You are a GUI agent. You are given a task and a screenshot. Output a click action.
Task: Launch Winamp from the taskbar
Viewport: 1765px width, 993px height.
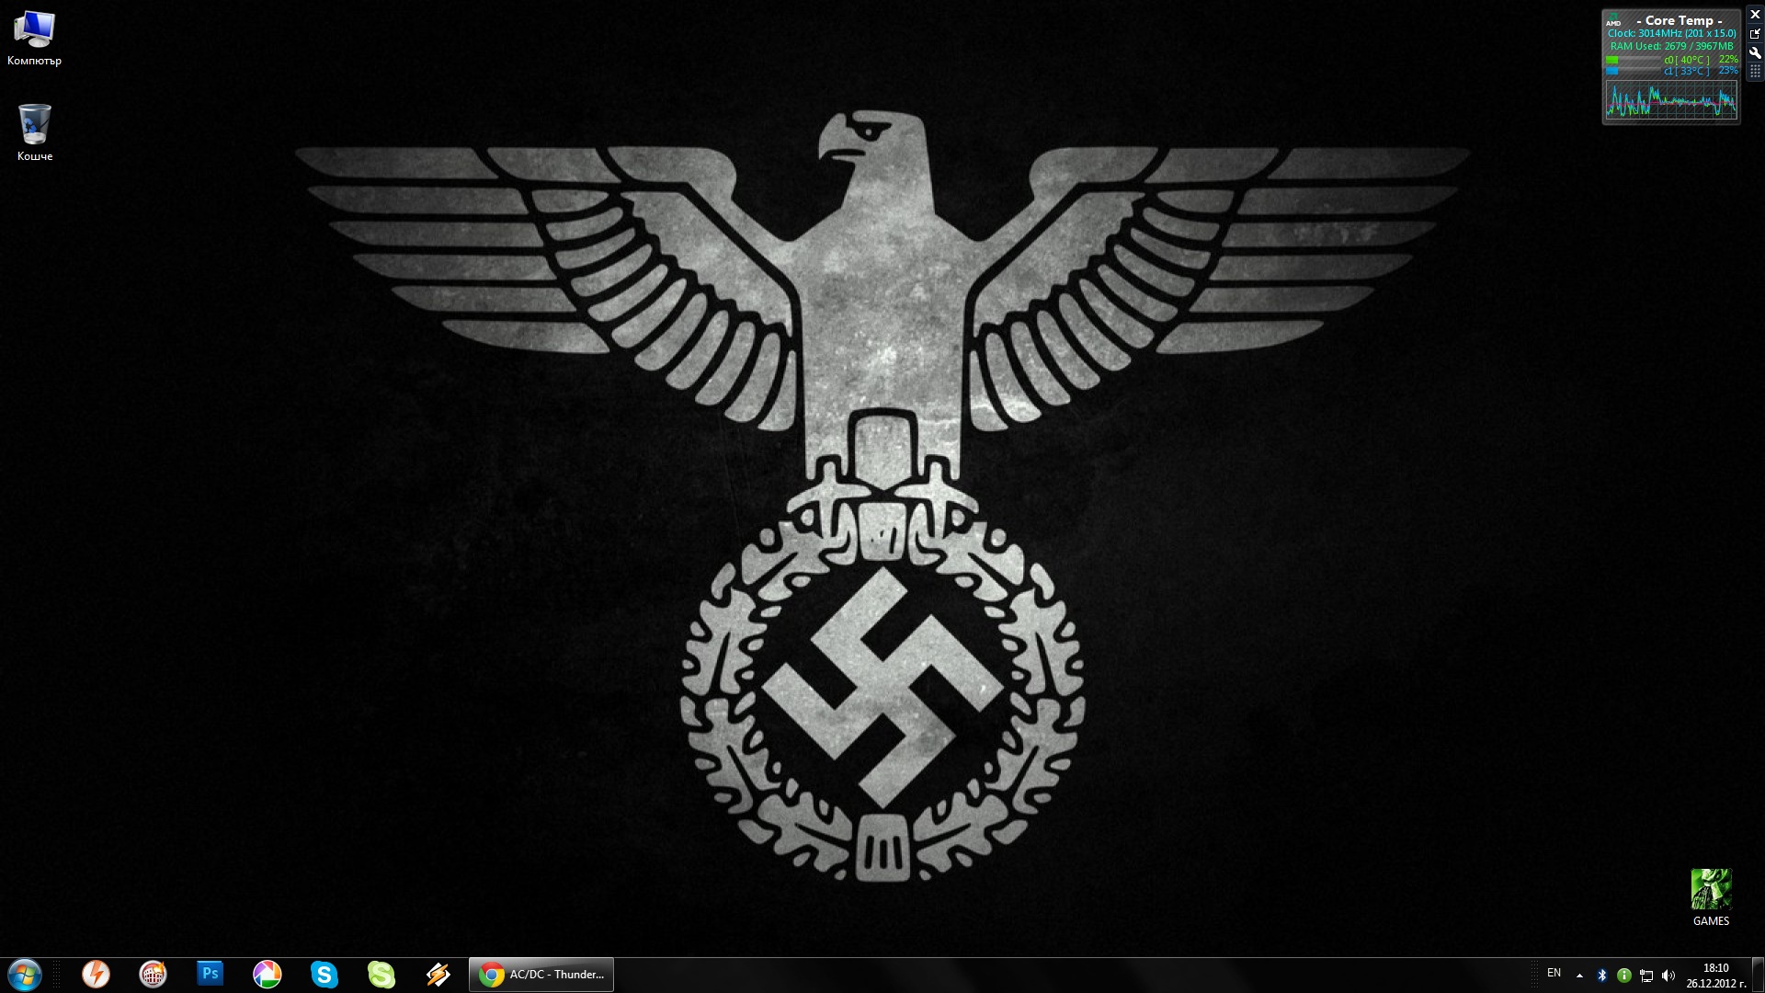438,975
